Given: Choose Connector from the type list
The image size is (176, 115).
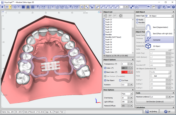Looking at the screenshot, I should 159,40.
